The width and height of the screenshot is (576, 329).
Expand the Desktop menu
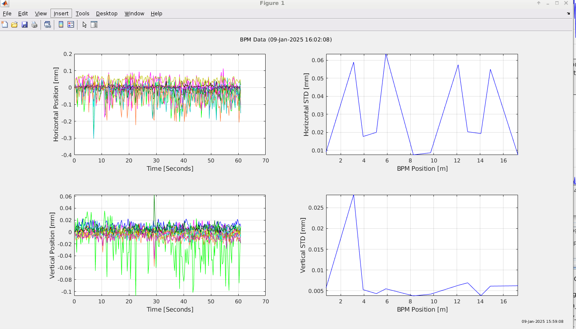click(107, 14)
